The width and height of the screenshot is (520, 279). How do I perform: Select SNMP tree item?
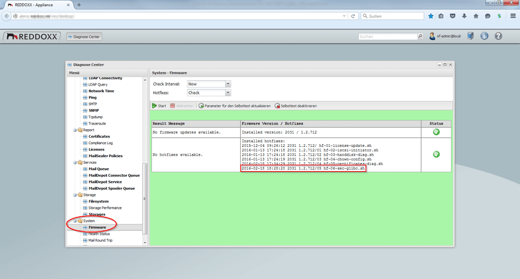point(93,110)
